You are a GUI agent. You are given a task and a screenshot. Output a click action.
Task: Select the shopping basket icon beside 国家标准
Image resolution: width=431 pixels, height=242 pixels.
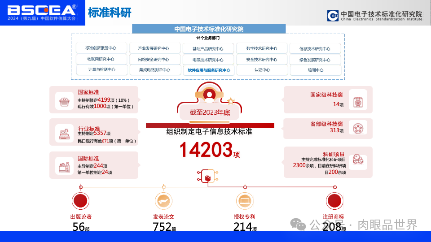[64, 102]
